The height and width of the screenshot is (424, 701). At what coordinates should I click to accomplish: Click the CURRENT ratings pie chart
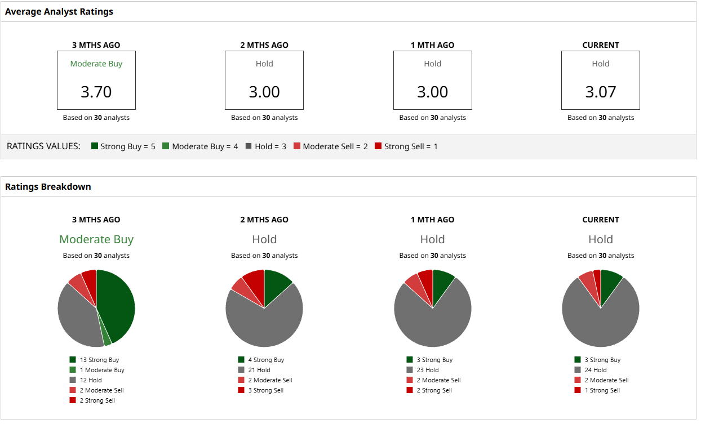pos(601,308)
